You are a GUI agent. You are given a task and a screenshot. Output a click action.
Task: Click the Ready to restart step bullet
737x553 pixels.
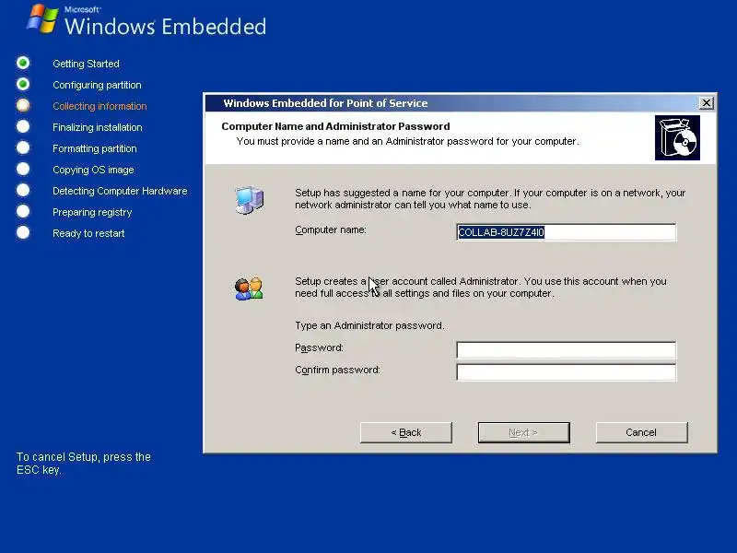[23, 232]
